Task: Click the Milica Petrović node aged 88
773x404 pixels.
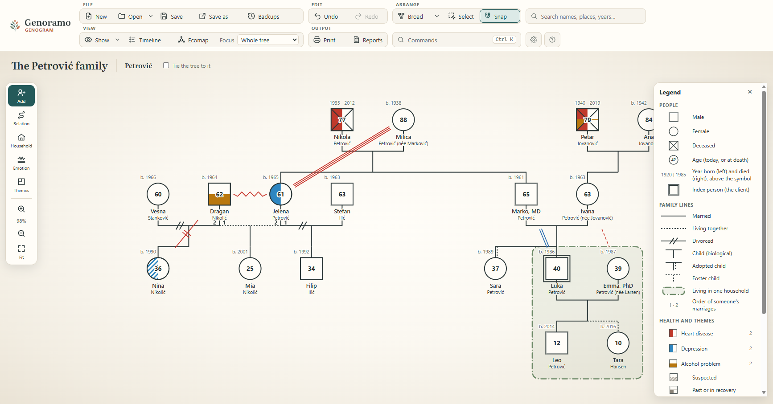Action: click(x=403, y=120)
